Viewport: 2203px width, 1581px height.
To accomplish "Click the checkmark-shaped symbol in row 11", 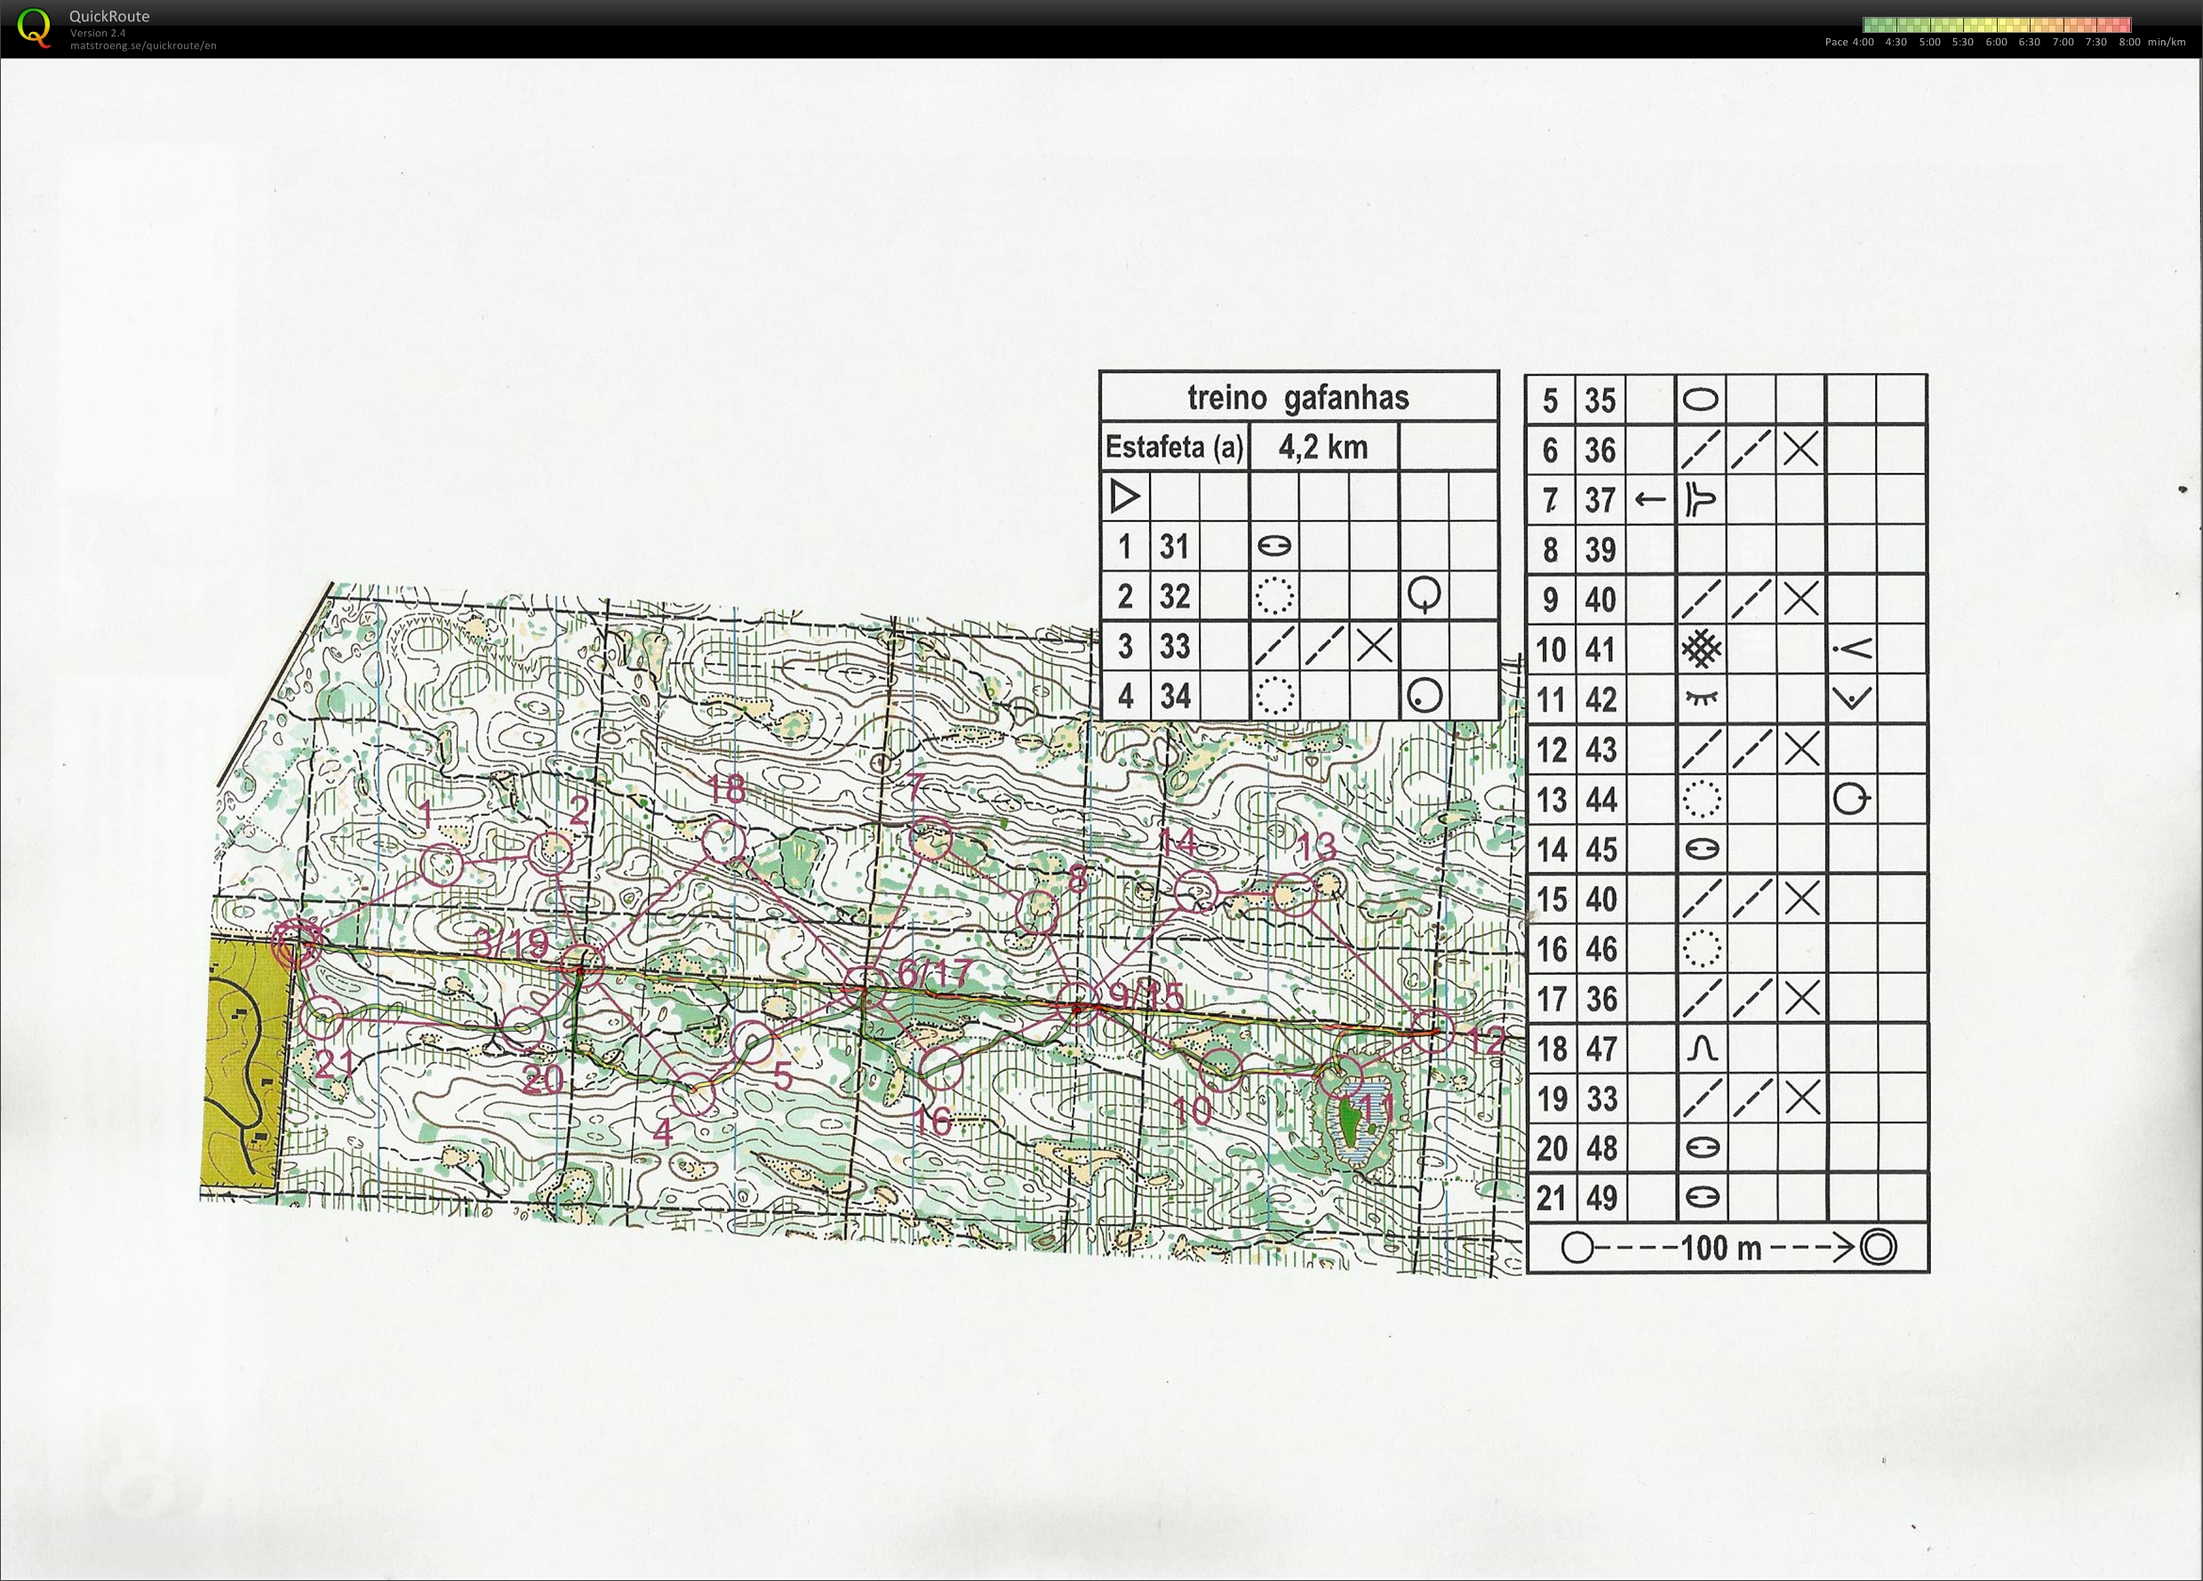I will pyautogui.click(x=1852, y=698).
